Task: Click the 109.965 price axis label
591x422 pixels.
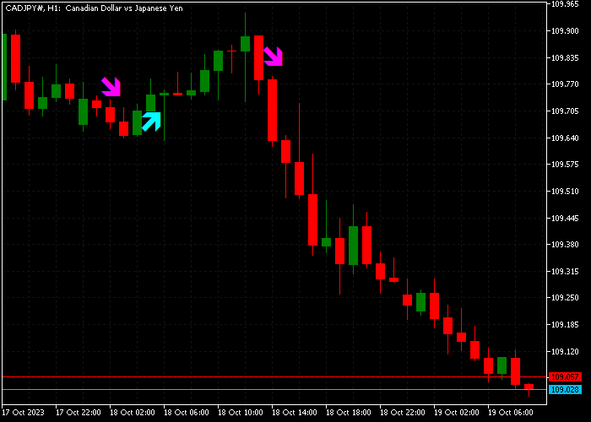Action: click(565, 4)
